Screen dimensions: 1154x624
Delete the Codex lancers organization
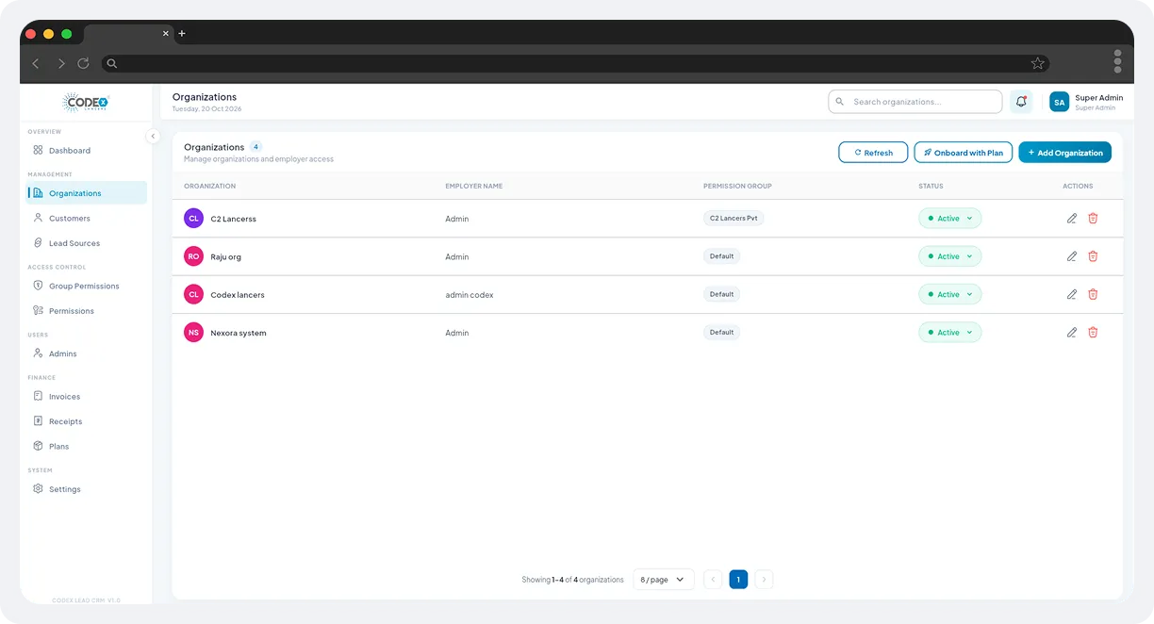1093,294
